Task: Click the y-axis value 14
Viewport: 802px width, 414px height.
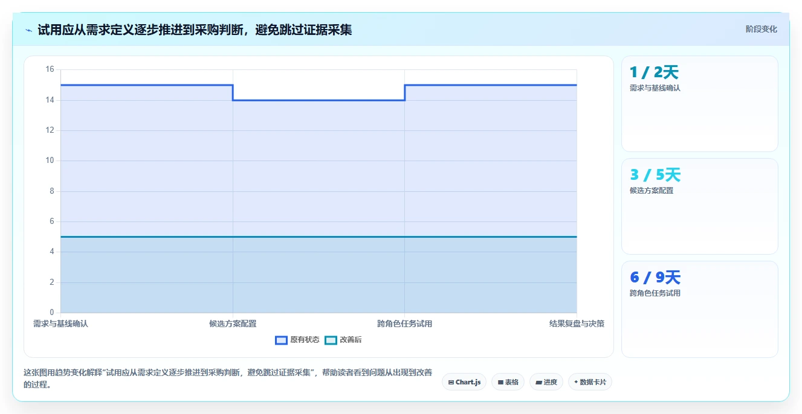Action: pos(50,100)
